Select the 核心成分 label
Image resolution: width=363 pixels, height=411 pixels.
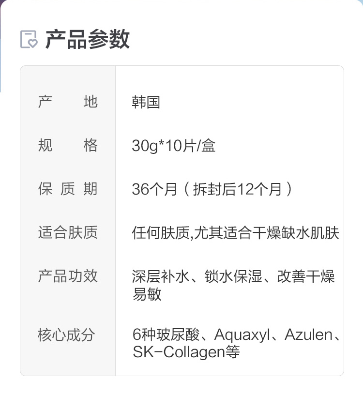[66, 335]
